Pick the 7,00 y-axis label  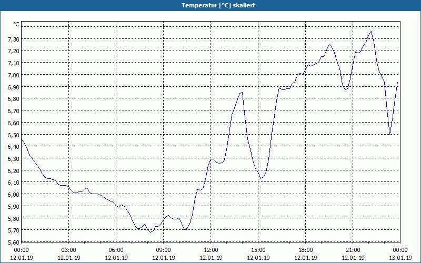coord(14,75)
